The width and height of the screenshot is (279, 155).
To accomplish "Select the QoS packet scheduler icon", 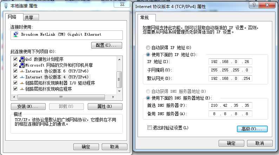I will (22, 59).
